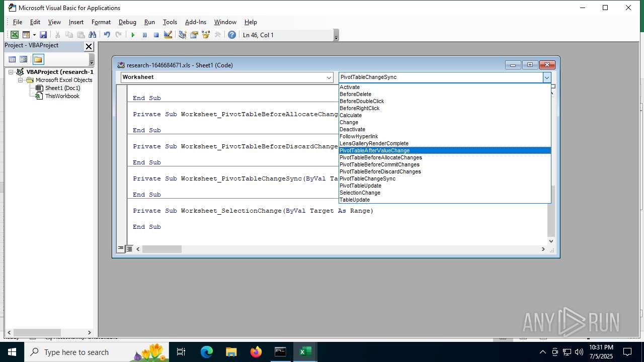
Task: Open Find with the binoculars icon
Action: (92, 35)
